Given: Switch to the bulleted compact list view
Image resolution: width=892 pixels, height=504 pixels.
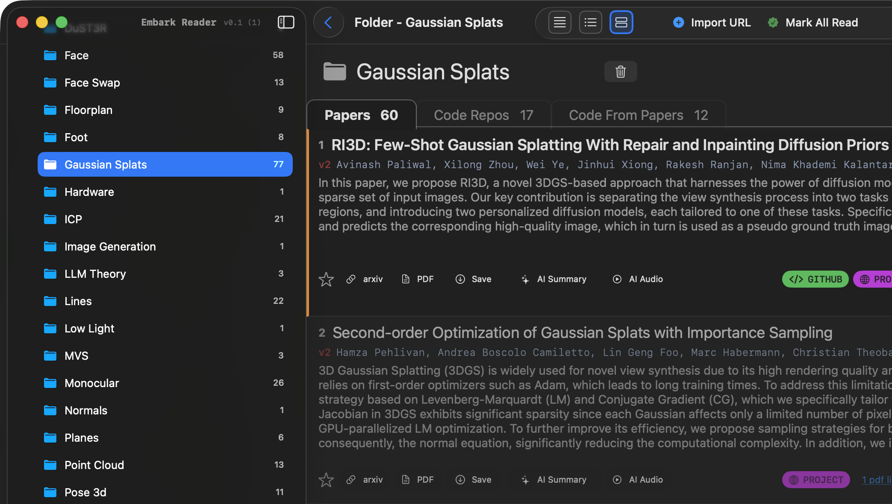Looking at the screenshot, I should click(590, 23).
